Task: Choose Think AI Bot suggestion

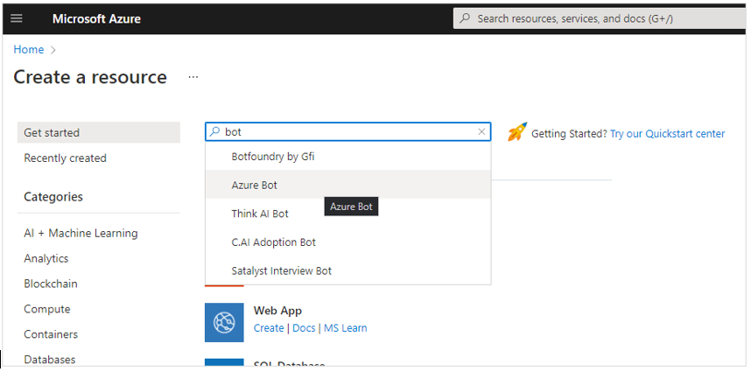Action: click(347, 214)
